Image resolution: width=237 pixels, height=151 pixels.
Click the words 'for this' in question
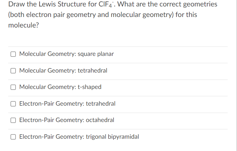[x=186, y=15]
